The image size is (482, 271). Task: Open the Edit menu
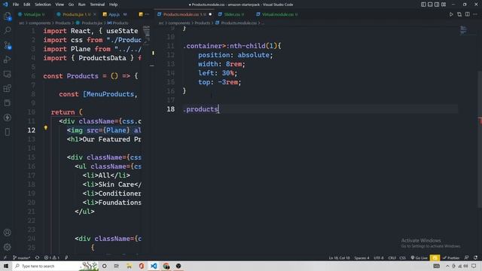click(x=27, y=5)
